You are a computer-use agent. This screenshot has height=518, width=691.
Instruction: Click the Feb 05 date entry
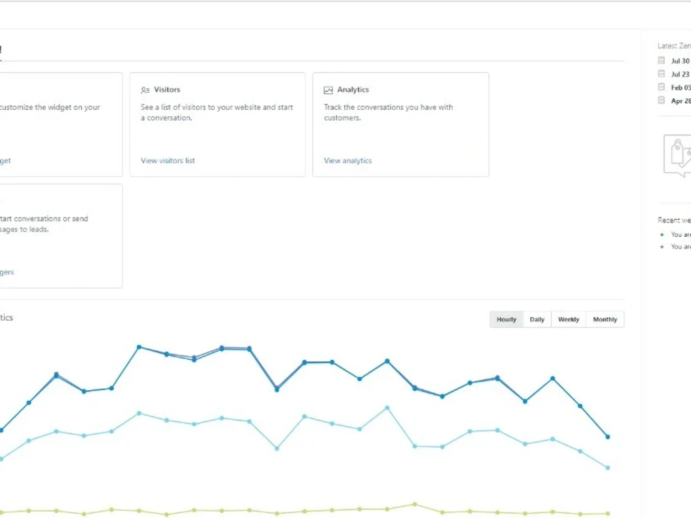click(681, 87)
